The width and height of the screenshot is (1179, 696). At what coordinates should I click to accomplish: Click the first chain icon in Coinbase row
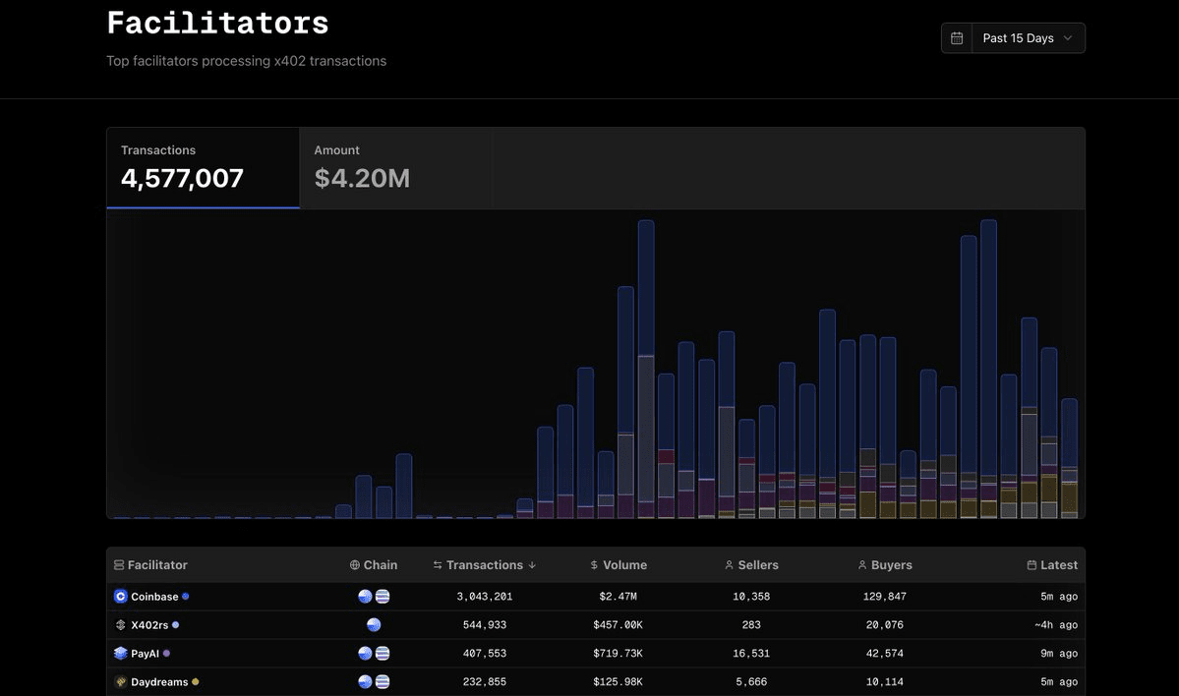[366, 597]
